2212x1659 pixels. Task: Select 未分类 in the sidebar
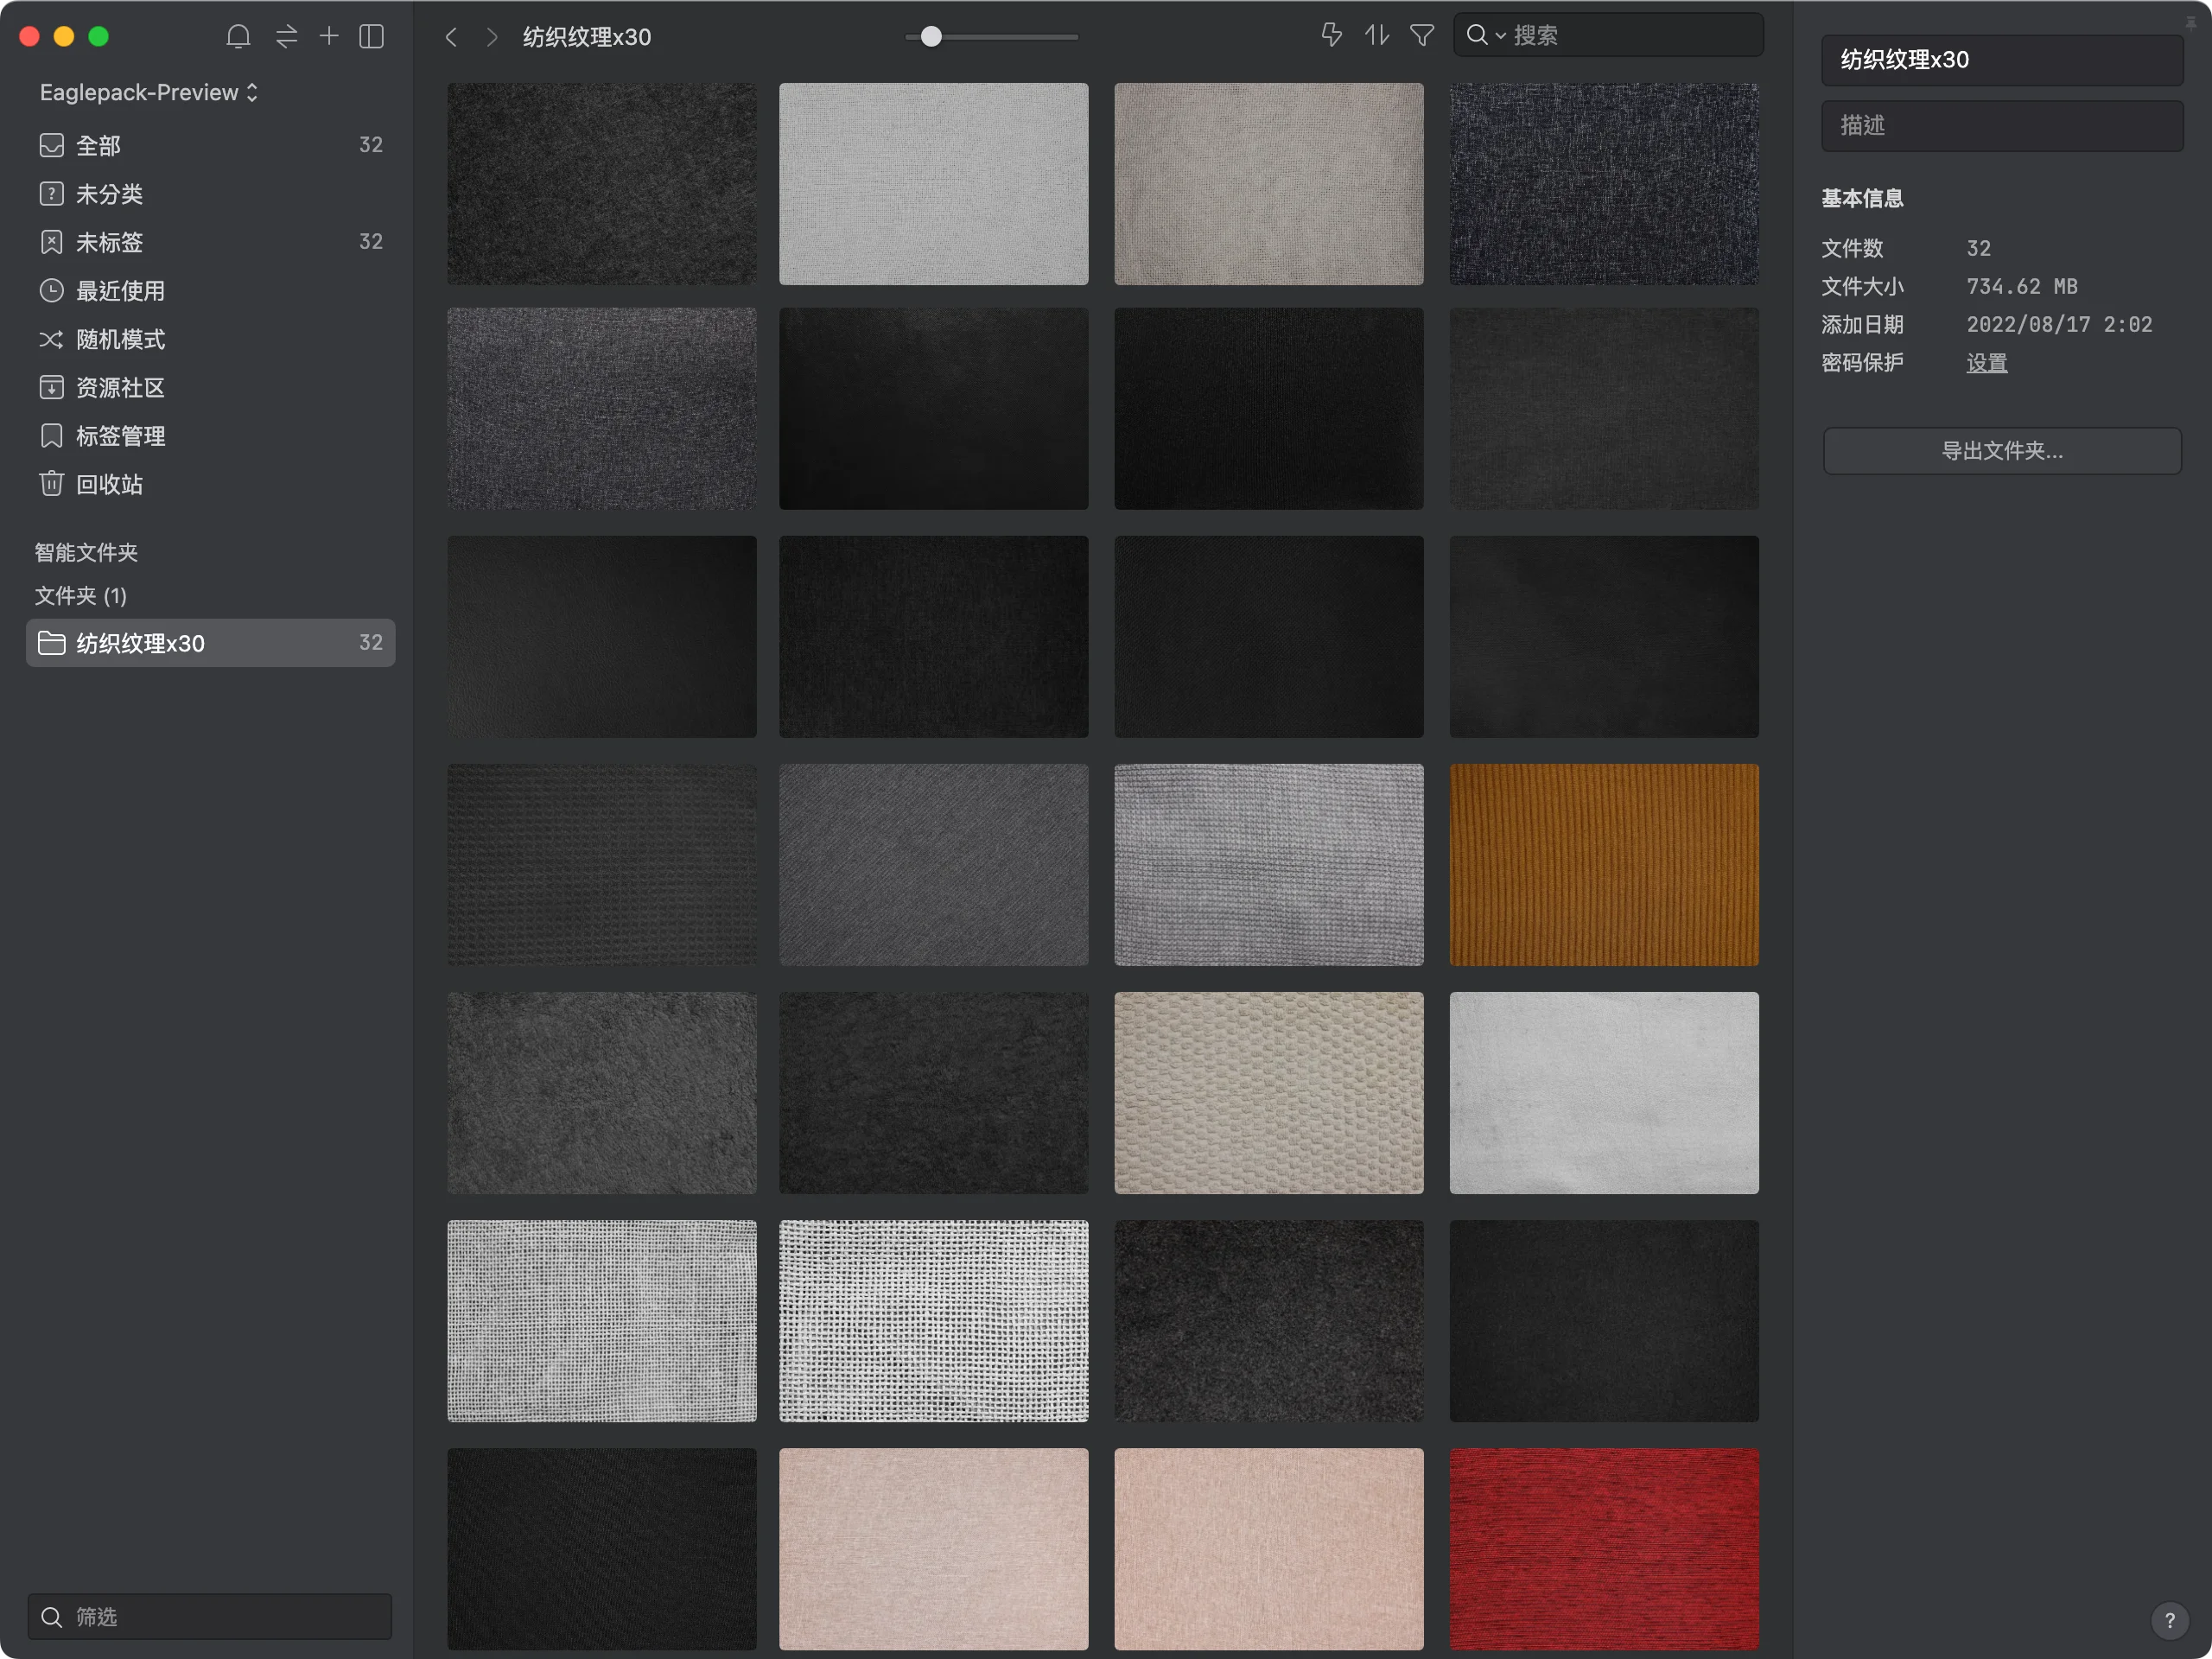(x=211, y=194)
